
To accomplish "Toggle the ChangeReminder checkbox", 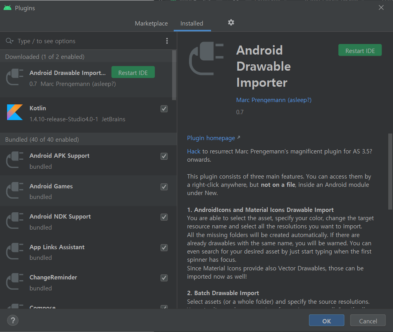I will [x=164, y=278].
